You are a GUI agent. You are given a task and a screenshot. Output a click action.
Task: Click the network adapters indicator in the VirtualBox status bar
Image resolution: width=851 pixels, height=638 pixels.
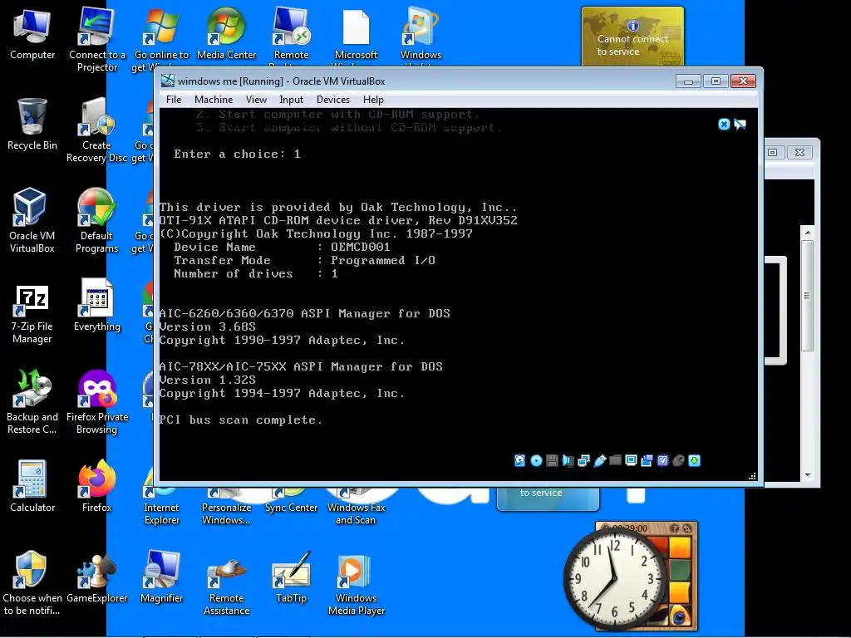point(583,460)
